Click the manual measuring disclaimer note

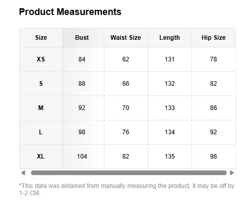pos(127,190)
